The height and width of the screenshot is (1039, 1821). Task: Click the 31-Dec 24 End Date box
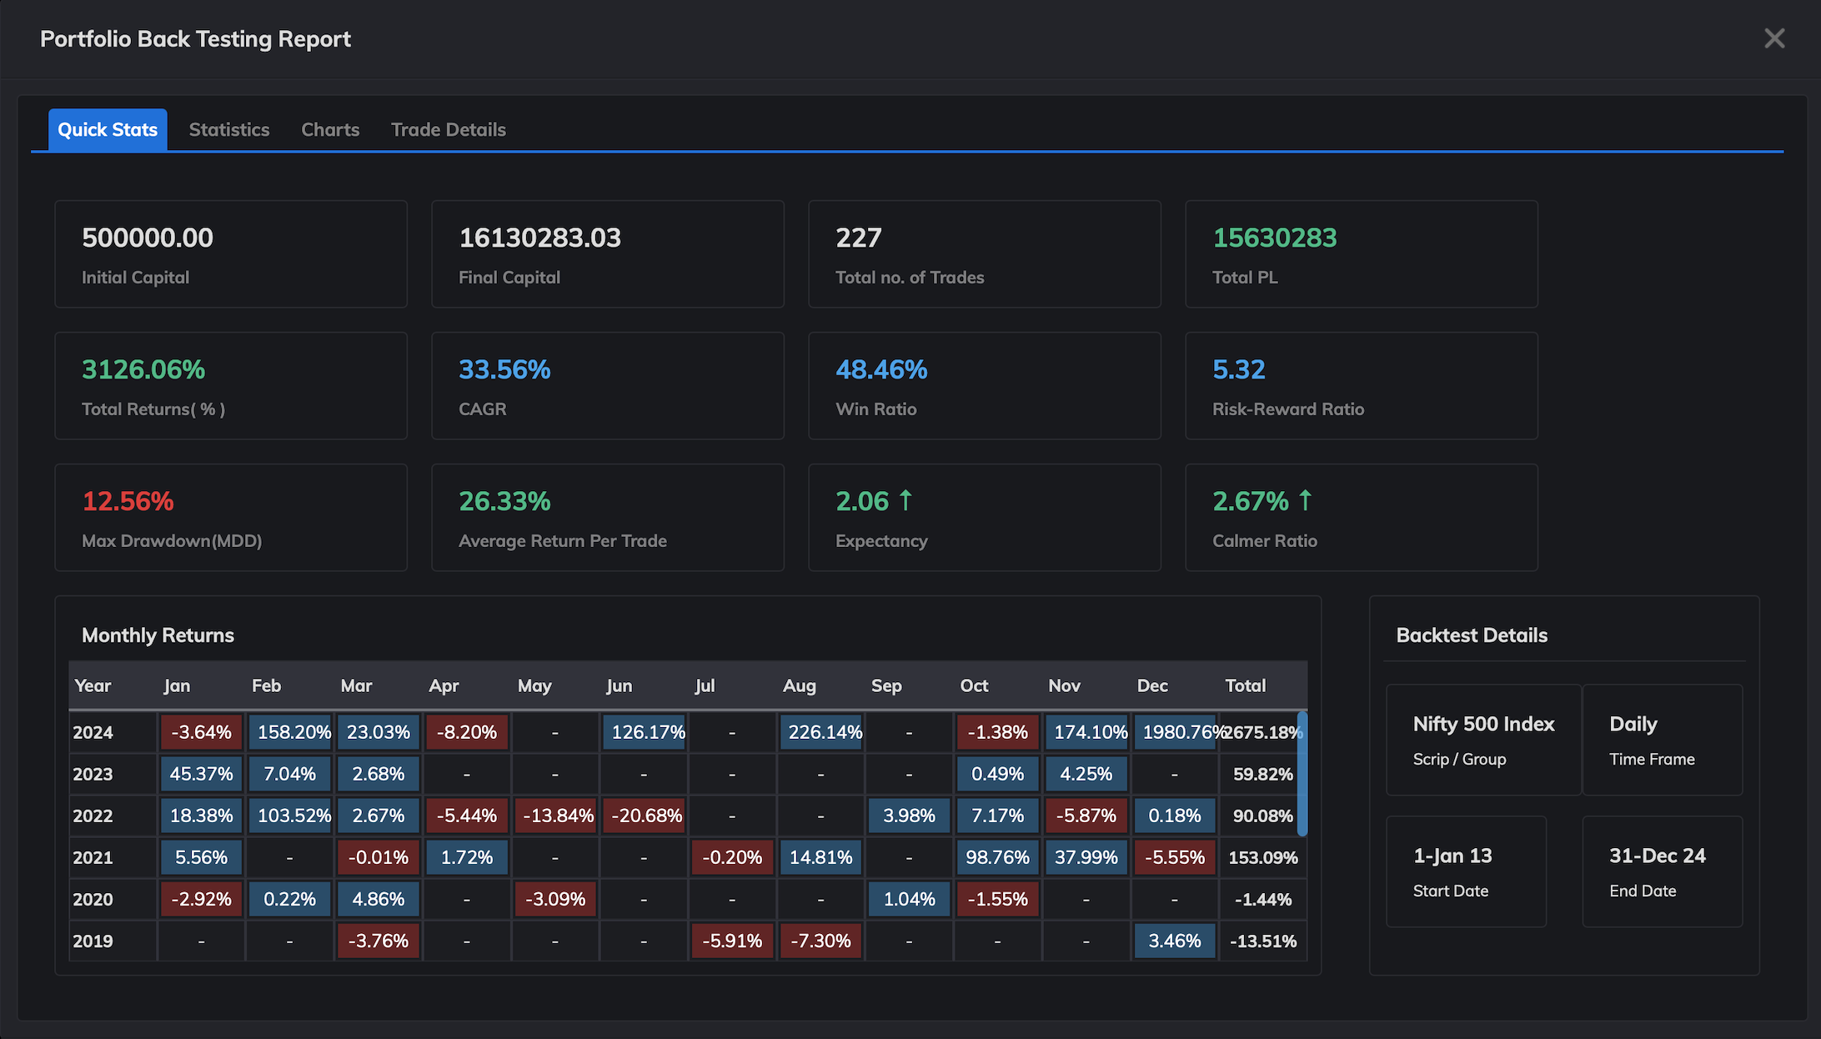point(1662,871)
